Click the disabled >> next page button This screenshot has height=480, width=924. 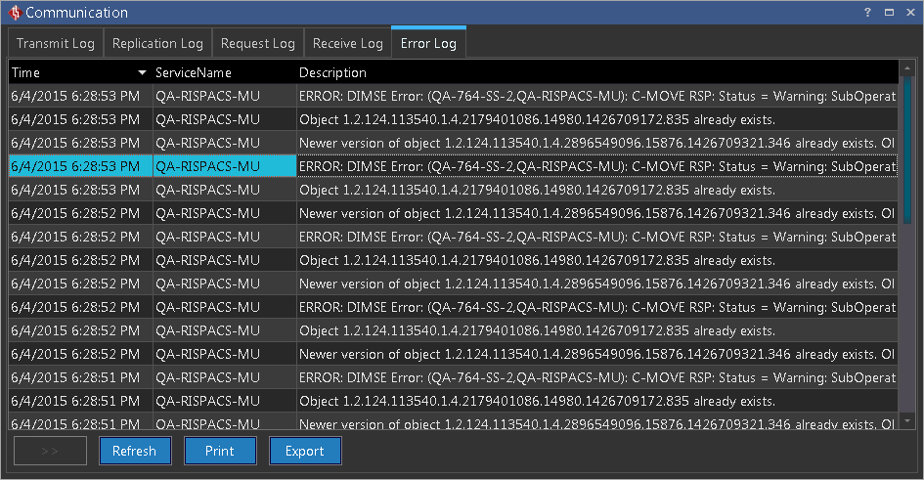(x=50, y=451)
